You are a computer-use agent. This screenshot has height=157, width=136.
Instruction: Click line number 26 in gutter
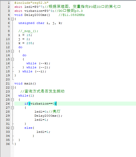(8, 104)
